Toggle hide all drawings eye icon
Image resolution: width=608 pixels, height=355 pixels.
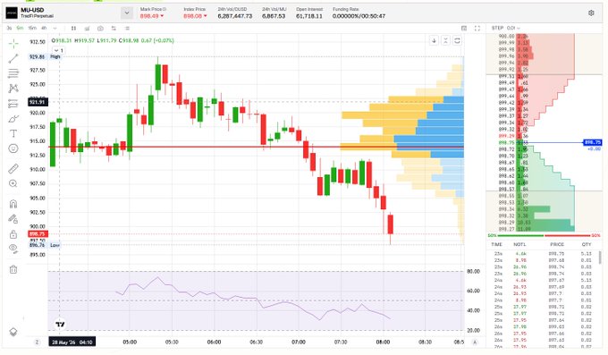[13, 249]
